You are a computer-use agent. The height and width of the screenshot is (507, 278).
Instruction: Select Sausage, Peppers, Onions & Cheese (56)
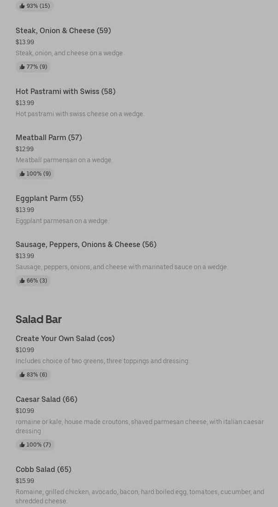click(x=86, y=244)
